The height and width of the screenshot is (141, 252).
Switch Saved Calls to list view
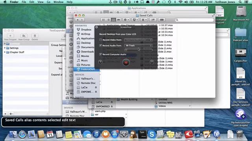[x=109, y=20]
